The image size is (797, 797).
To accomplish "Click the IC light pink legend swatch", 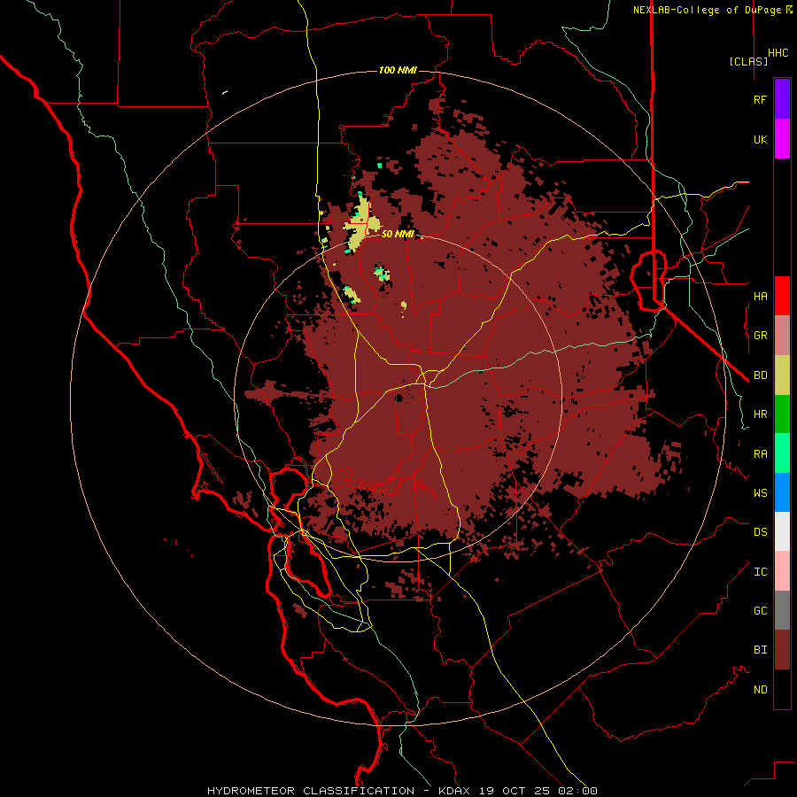I will (x=782, y=571).
